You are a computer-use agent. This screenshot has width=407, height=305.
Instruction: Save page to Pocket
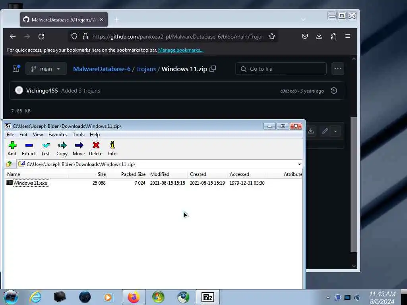(x=305, y=36)
